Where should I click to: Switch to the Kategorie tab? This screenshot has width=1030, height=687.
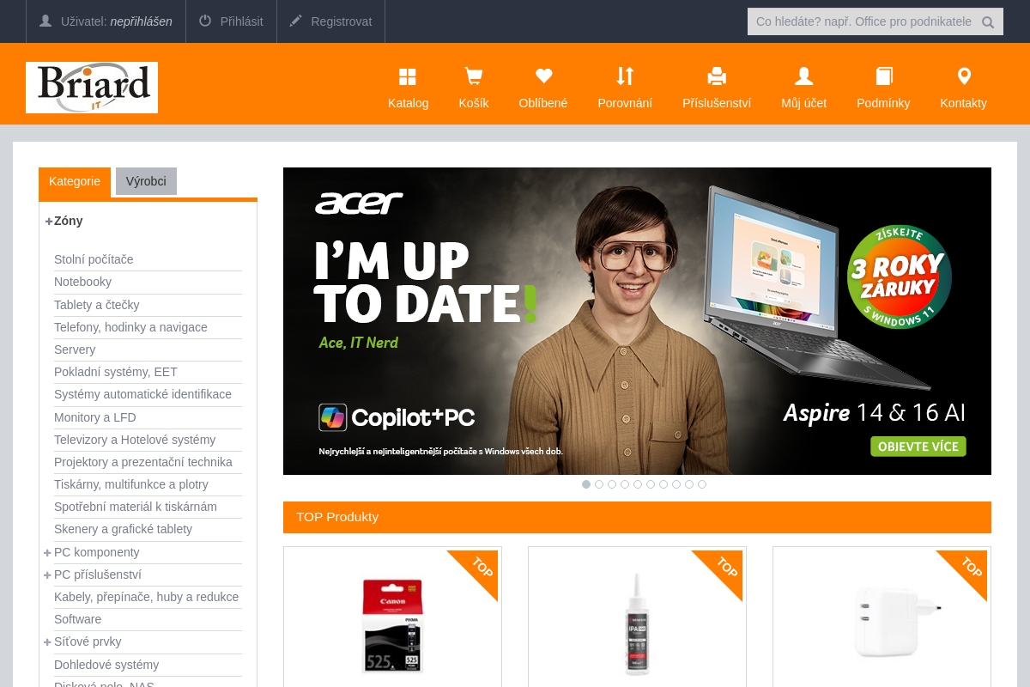(75, 181)
